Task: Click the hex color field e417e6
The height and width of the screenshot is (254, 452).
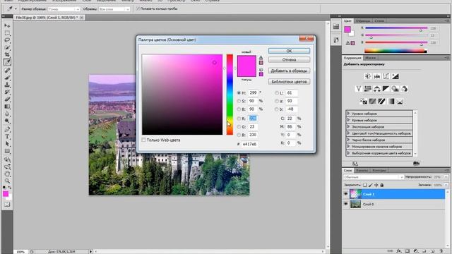Action: click(x=249, y=144)
